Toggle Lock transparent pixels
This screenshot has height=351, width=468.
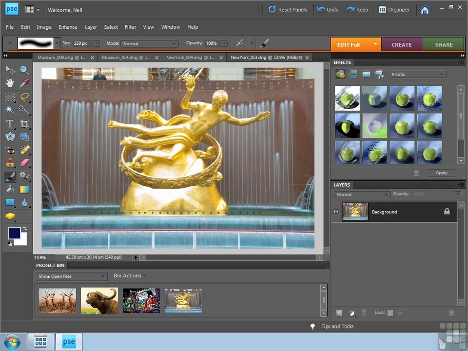click(x=390, y=313)
